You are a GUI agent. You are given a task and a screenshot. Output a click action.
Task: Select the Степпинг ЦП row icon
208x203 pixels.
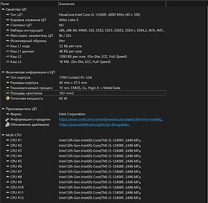point(8,25)
